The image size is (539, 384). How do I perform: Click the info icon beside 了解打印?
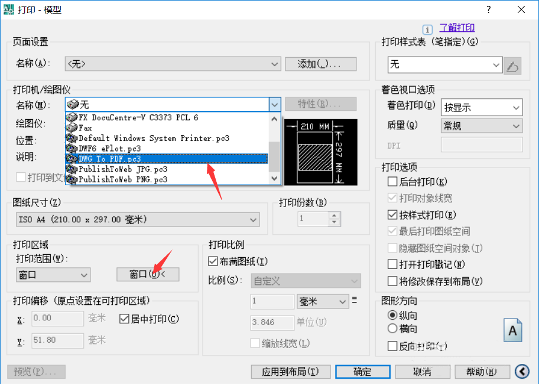427,28
